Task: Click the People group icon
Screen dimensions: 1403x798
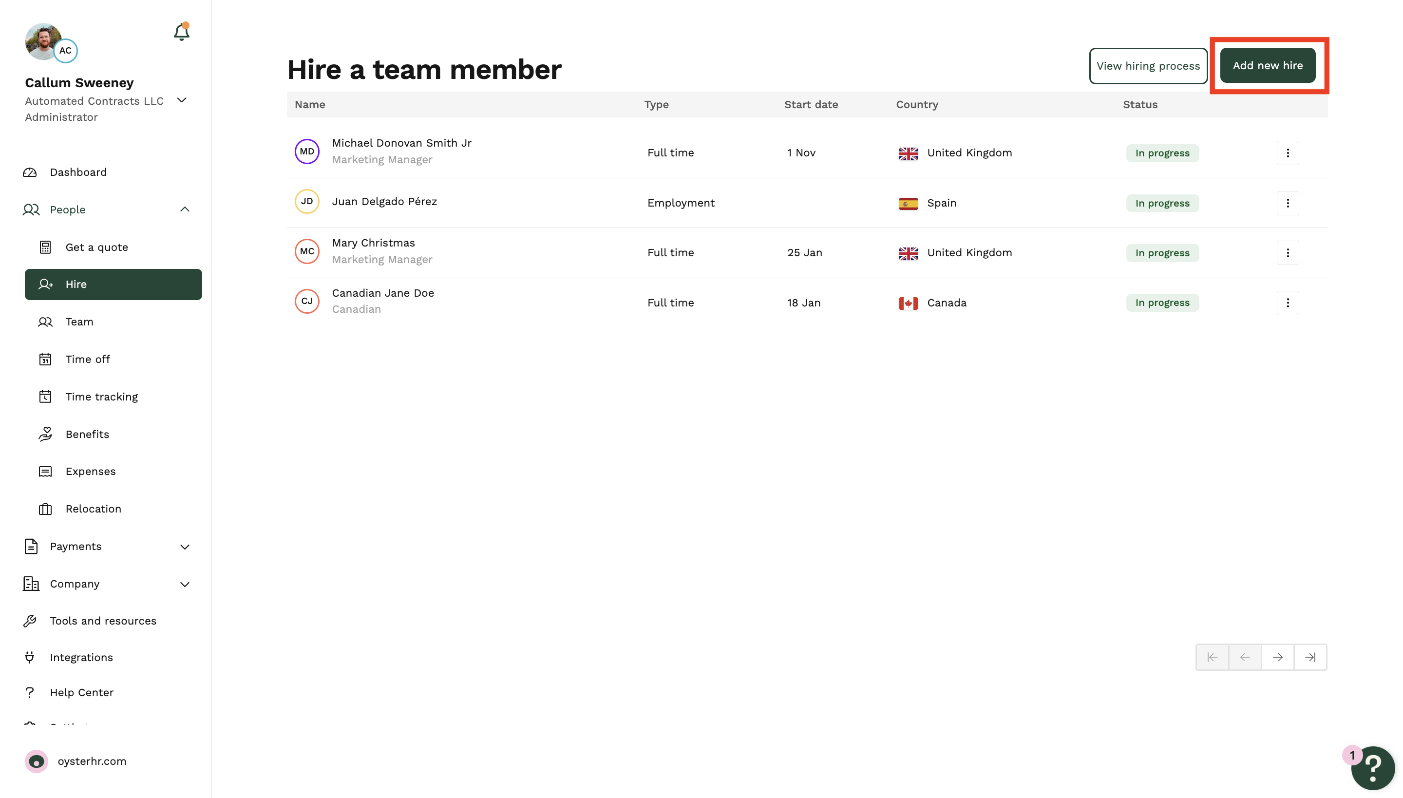Action: coord(31,209)
